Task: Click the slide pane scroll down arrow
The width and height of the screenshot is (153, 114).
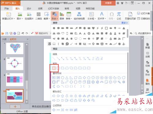Action: (x=27, y=102)
